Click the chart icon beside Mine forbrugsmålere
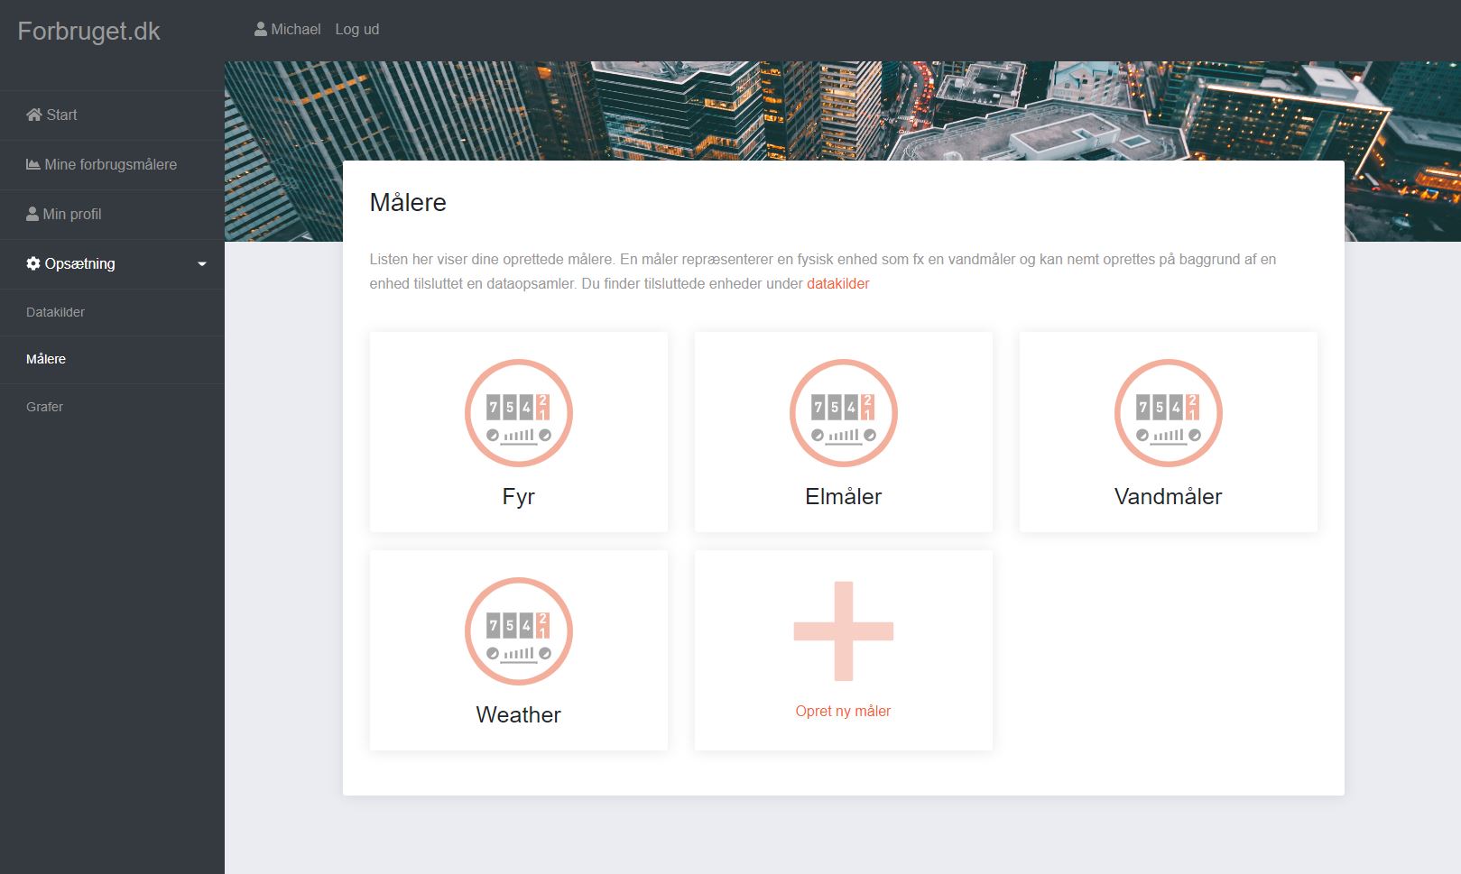The width and height of the screenshot is (1461, 874). tap(33, 164)
